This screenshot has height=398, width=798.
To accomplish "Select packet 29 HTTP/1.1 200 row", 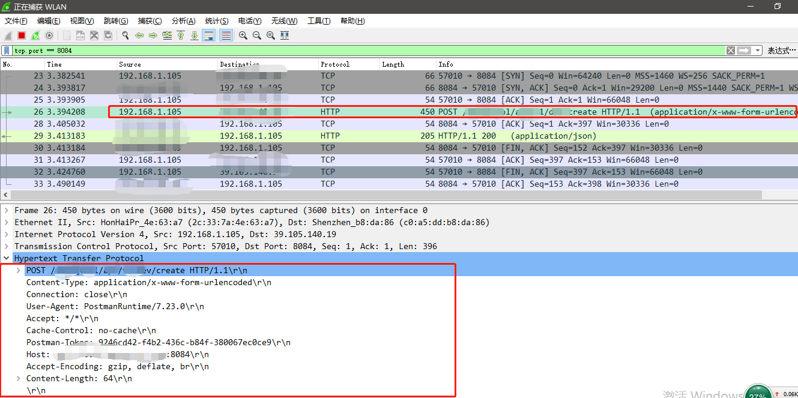I will click(x=399, y=136).
